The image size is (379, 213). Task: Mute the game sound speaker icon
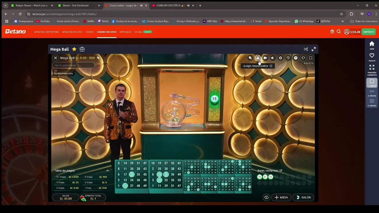point(273,58)
